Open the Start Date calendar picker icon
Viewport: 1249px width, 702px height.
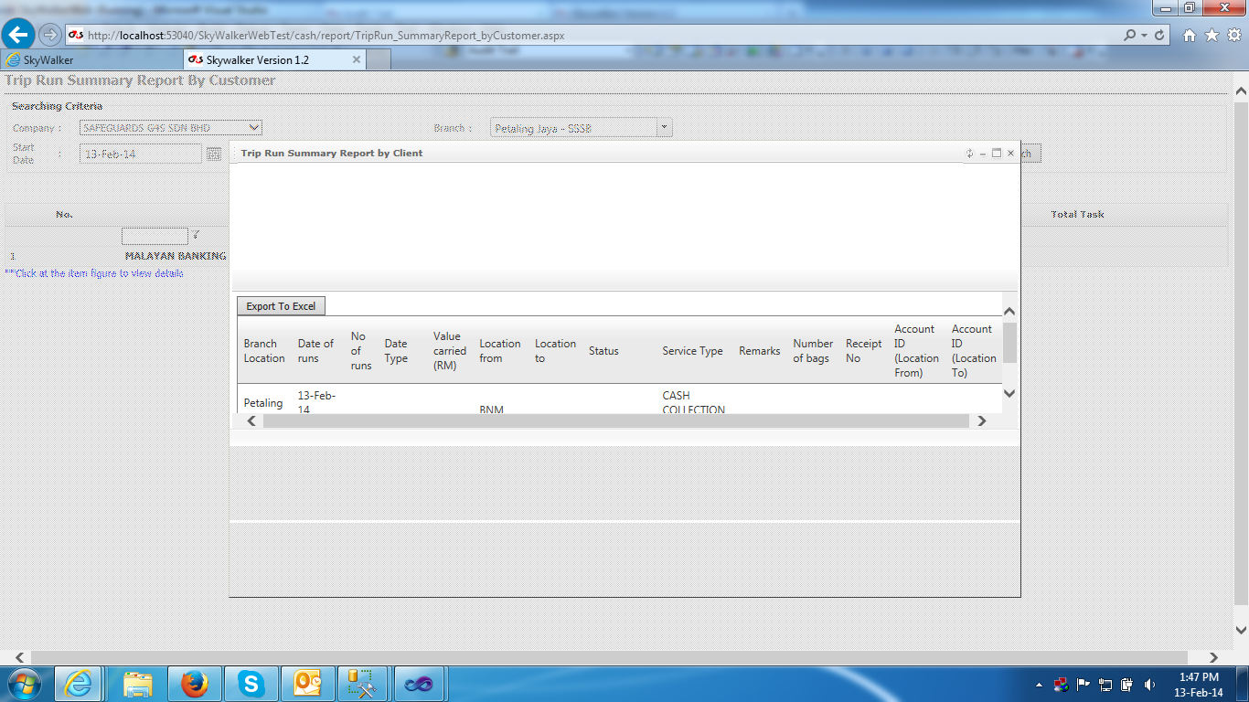tap(214, 154)
